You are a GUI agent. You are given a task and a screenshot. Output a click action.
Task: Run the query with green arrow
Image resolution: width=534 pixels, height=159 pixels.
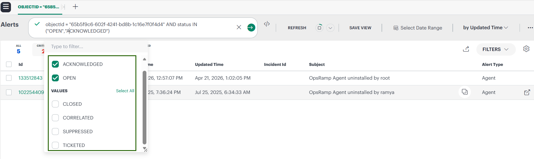point(251,28)
